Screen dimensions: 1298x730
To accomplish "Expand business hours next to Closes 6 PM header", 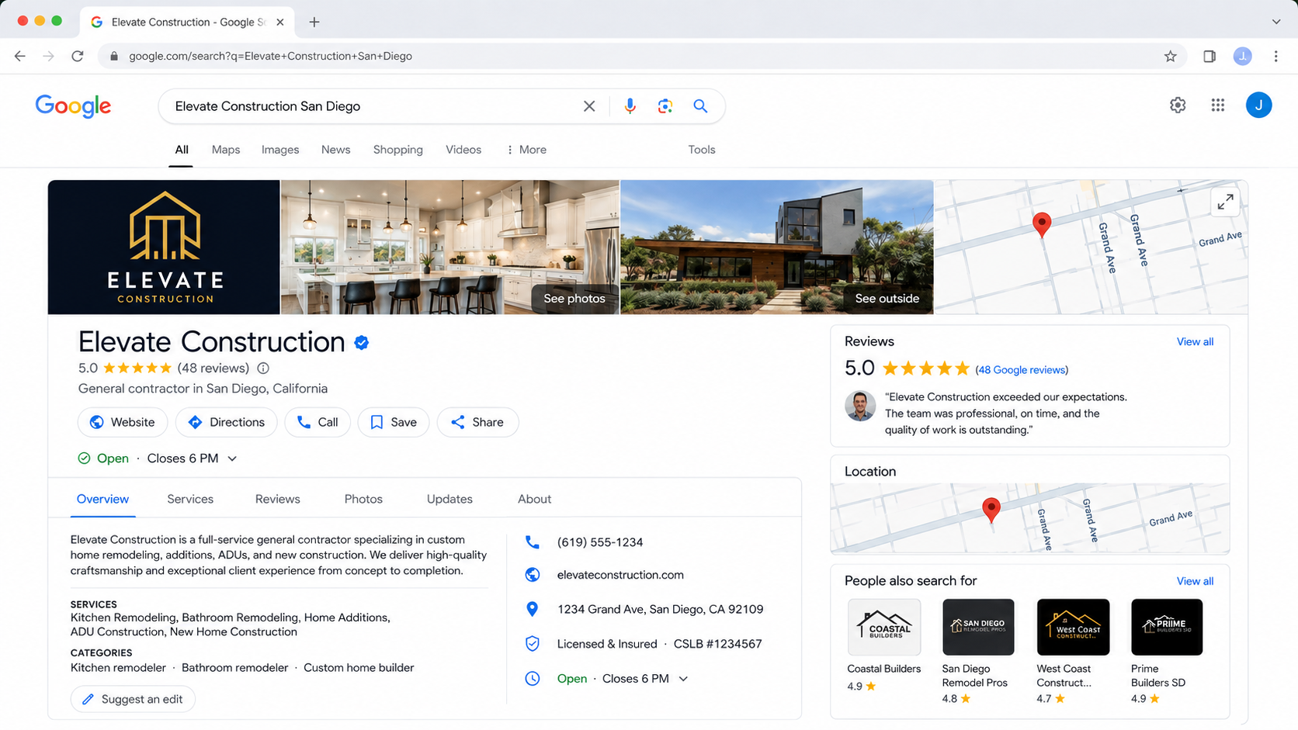I will click(232, 458).
